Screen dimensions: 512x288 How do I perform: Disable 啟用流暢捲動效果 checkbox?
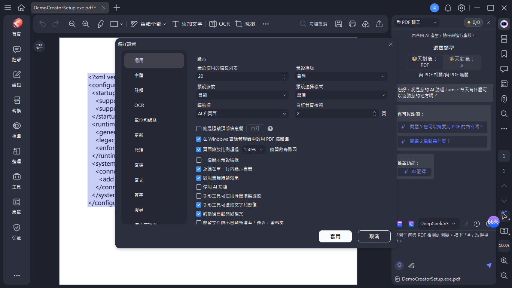tap(198, 178)
